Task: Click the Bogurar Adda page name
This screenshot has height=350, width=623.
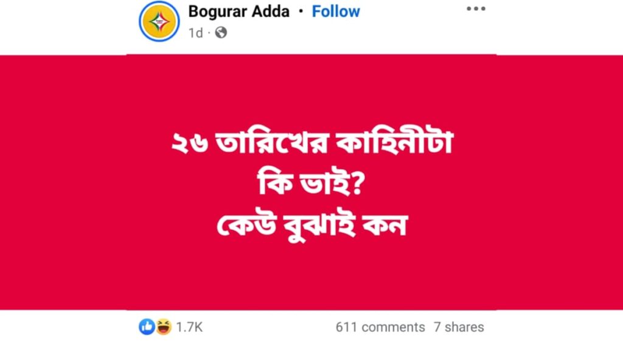Action: tap(238, 12)
